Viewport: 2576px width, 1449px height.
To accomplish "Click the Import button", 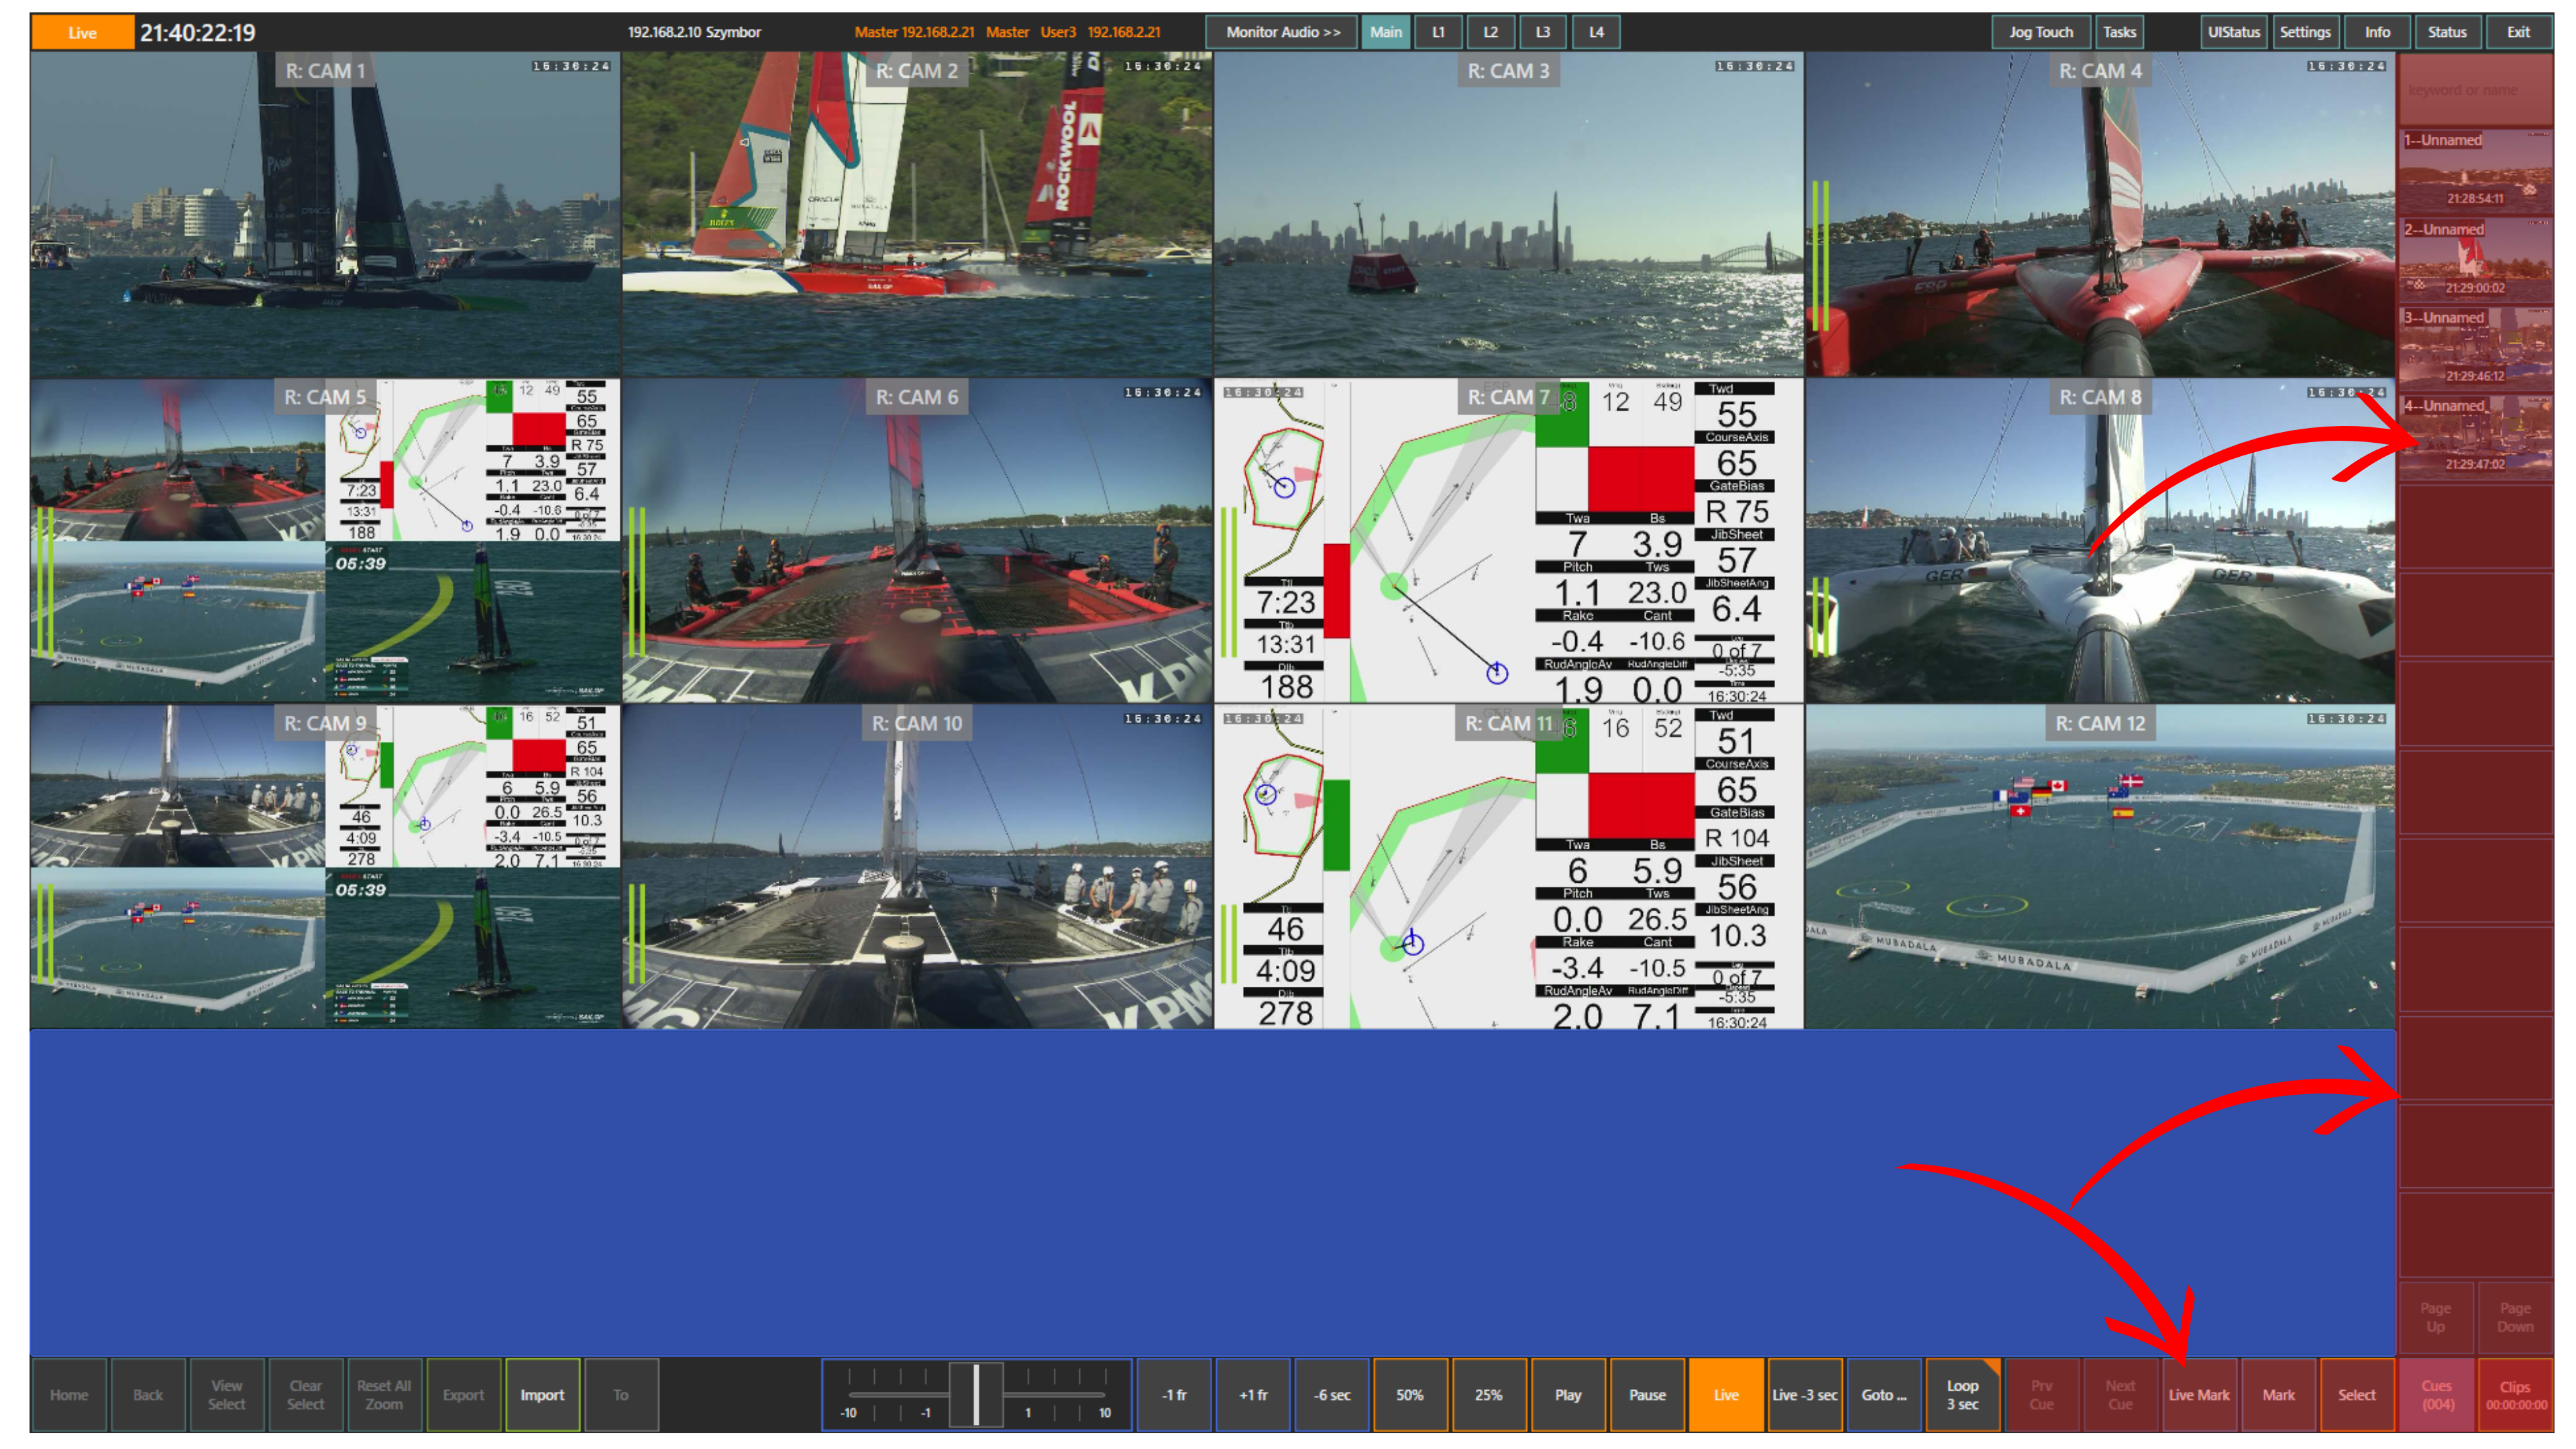I will click(x=542, y=1394).
